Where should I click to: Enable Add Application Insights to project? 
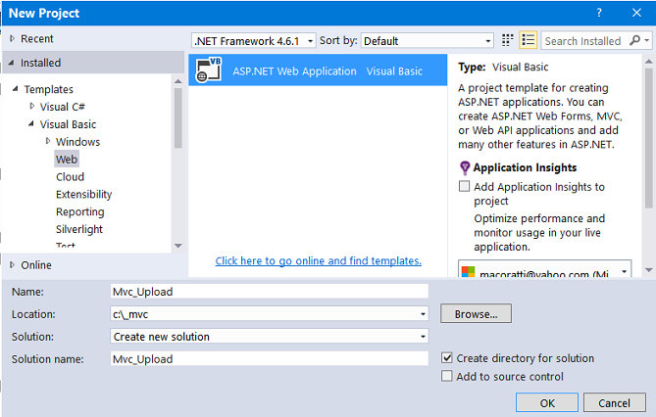tap(464, 186)
